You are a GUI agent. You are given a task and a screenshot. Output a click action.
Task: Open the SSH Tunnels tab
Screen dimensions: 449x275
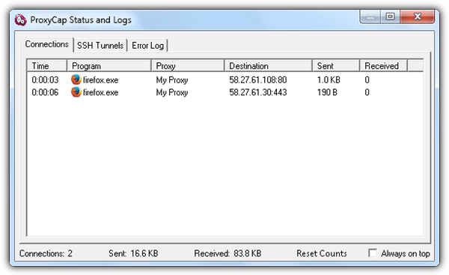click(100, 45)
